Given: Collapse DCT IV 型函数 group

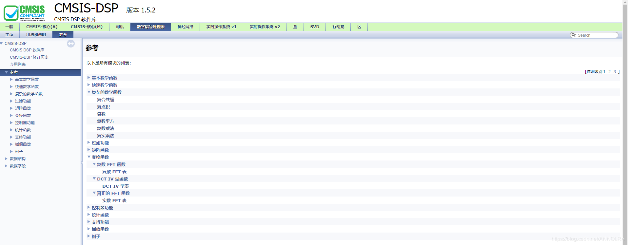Looking at the screenshot, I should (x=94, y=179).
